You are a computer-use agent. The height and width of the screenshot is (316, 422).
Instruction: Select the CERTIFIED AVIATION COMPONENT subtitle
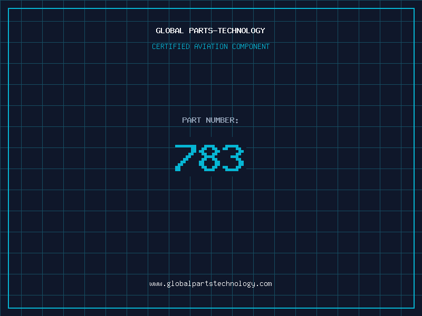(x=210, y=46)
